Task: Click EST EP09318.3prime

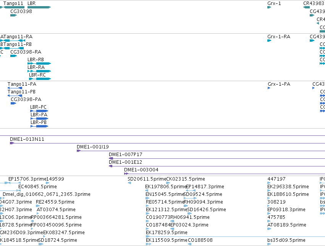Action: [x=269, y=213]
